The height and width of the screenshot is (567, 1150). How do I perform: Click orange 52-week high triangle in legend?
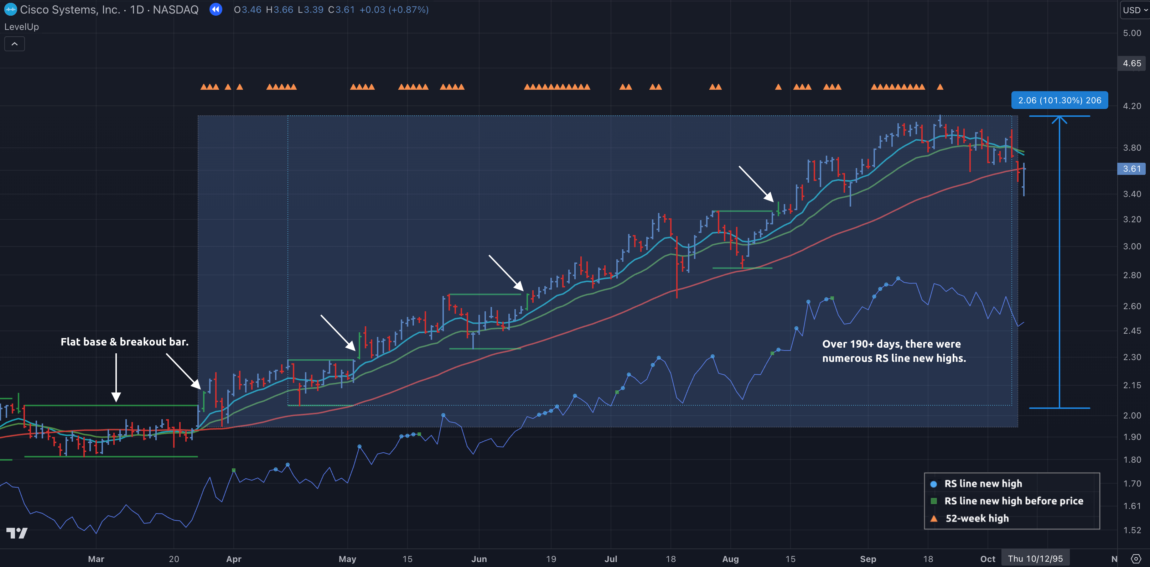(933, 519)
